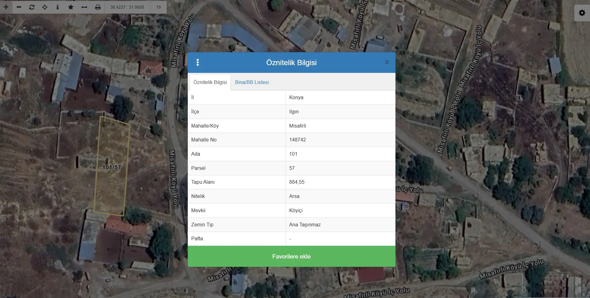Viewport: 590px width, 298px height.
Task: Open the three-dot menu in dialog
Action: (198, 63)
